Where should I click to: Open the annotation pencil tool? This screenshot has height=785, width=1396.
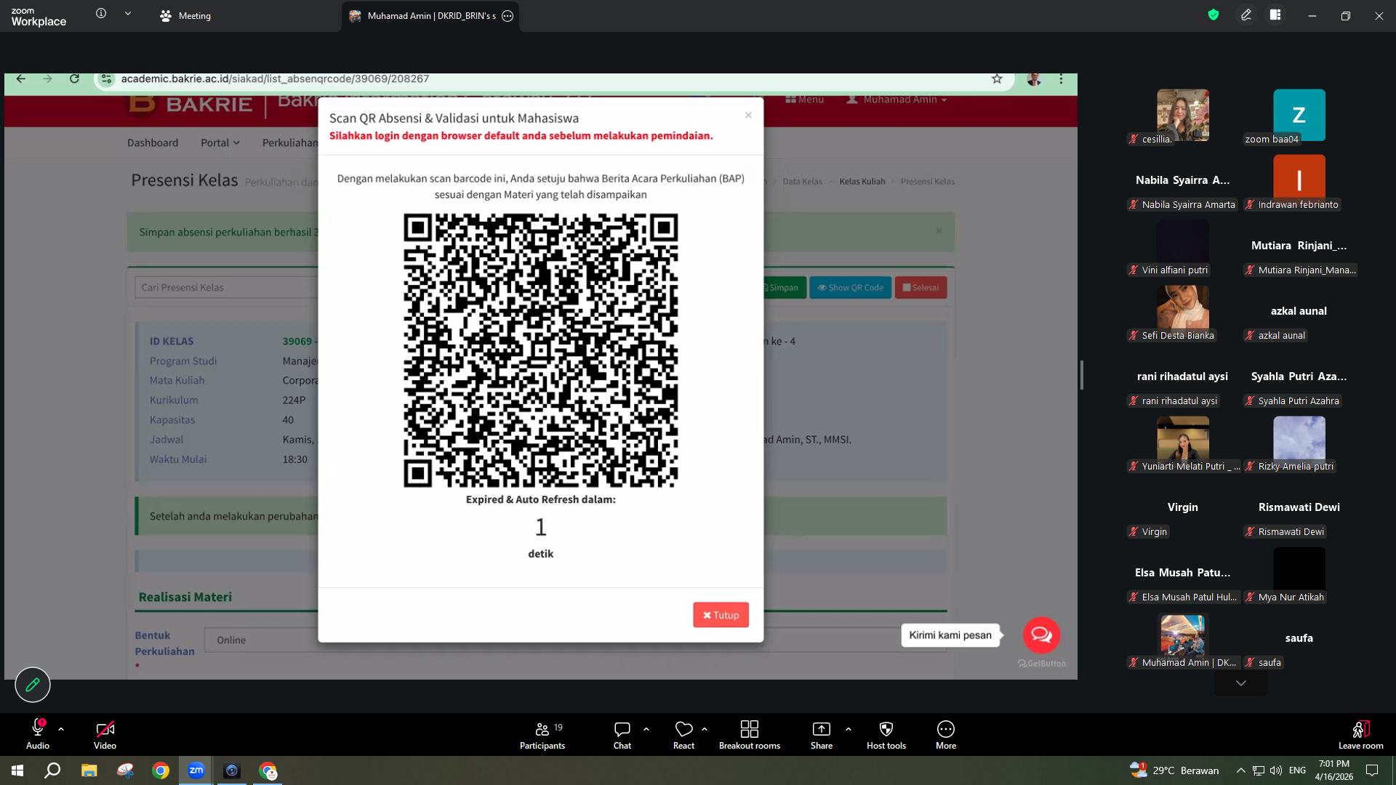[33, 685]
